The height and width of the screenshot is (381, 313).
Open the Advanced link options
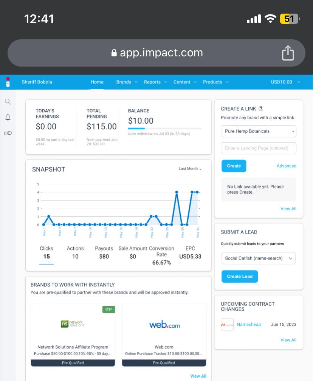(286, 166)
